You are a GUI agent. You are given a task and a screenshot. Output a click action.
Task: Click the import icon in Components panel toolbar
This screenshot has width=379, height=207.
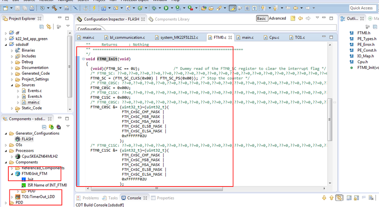click(x=58, y=127)
